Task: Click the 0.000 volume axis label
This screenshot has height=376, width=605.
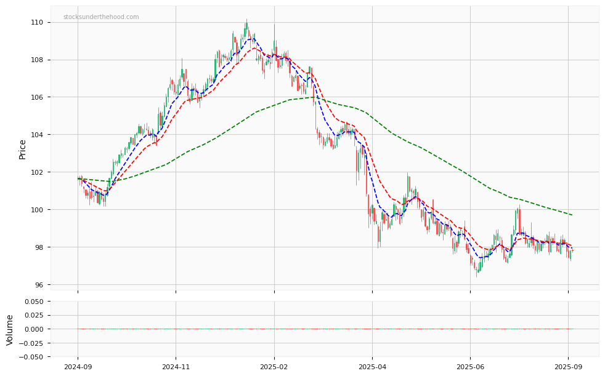Action: click(x=35, y=329)
